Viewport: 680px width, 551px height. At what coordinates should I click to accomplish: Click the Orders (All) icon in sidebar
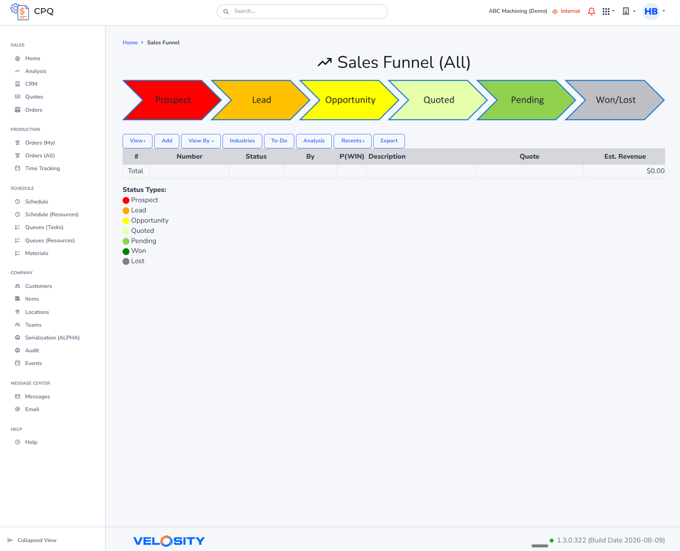coord(18,156)
